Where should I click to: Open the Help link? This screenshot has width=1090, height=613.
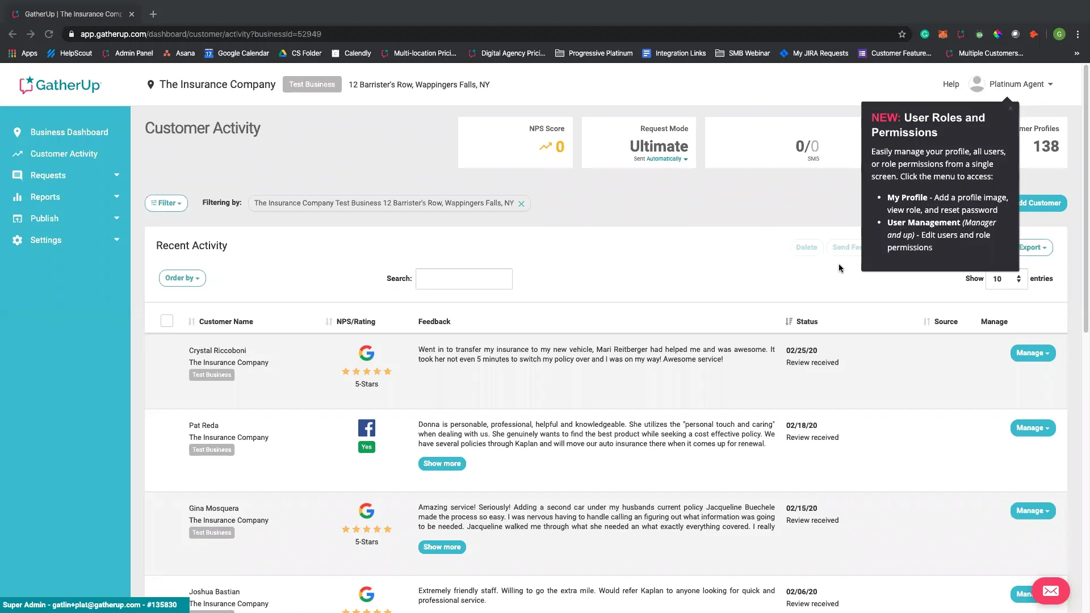point(950,84)
